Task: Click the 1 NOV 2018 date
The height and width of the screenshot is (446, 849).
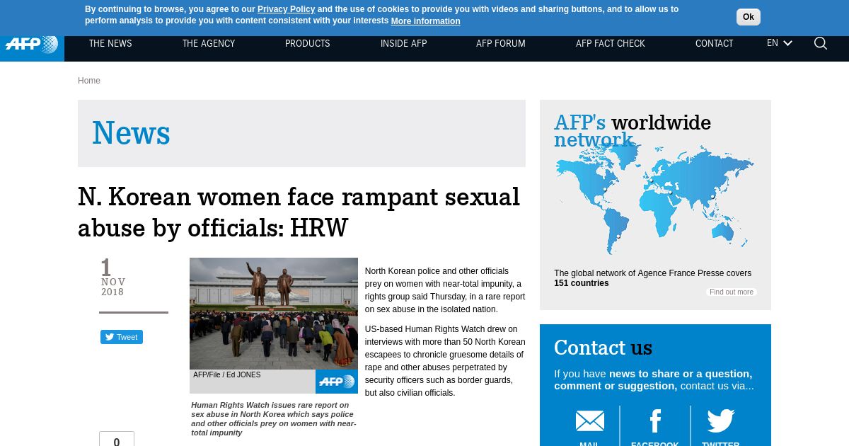Action: (x=112, y=278)
